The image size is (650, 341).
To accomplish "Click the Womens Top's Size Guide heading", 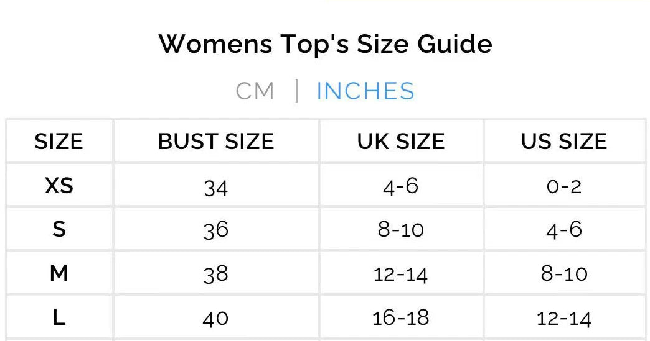I will [x=325, y=44].
